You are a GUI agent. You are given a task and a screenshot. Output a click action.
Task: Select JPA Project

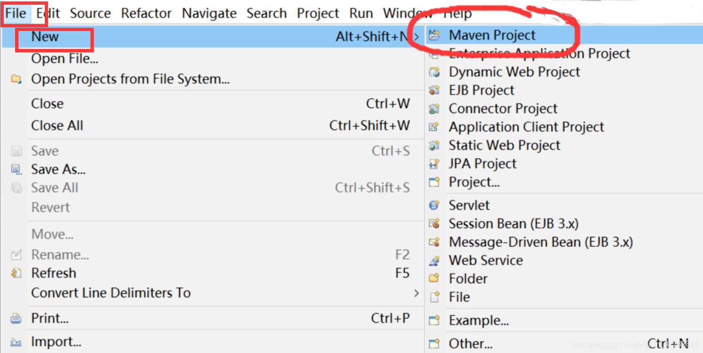(x=482, y=164)
